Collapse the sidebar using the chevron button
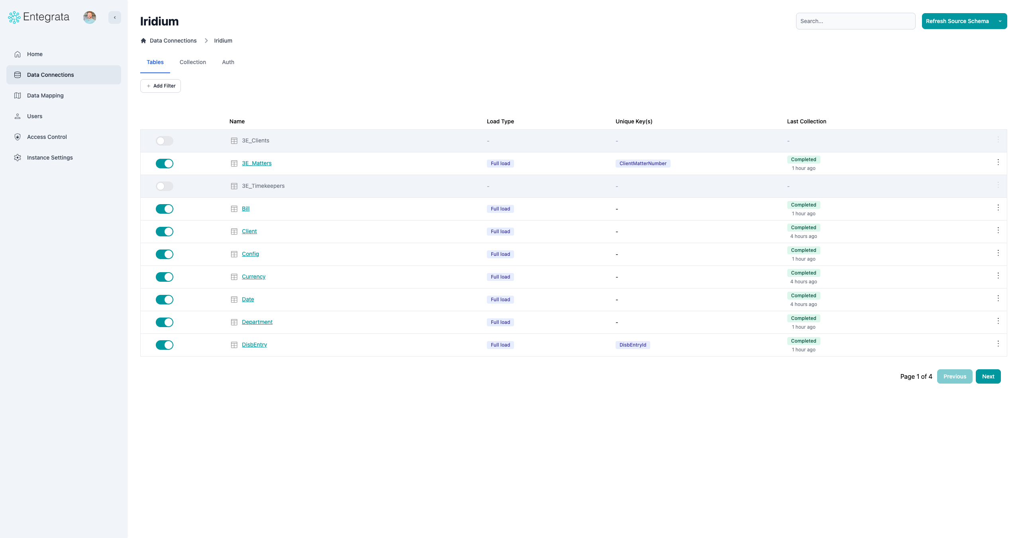The image size is (1020, 538). click(115, 18)
